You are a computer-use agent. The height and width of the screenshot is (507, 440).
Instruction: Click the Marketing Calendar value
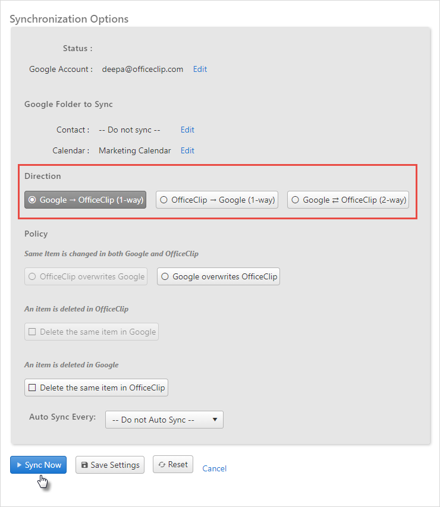click(135, 151)
